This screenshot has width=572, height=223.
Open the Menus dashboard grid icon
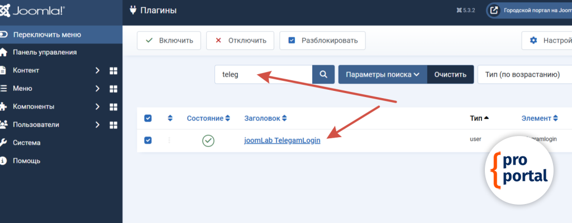coord(113,89)
